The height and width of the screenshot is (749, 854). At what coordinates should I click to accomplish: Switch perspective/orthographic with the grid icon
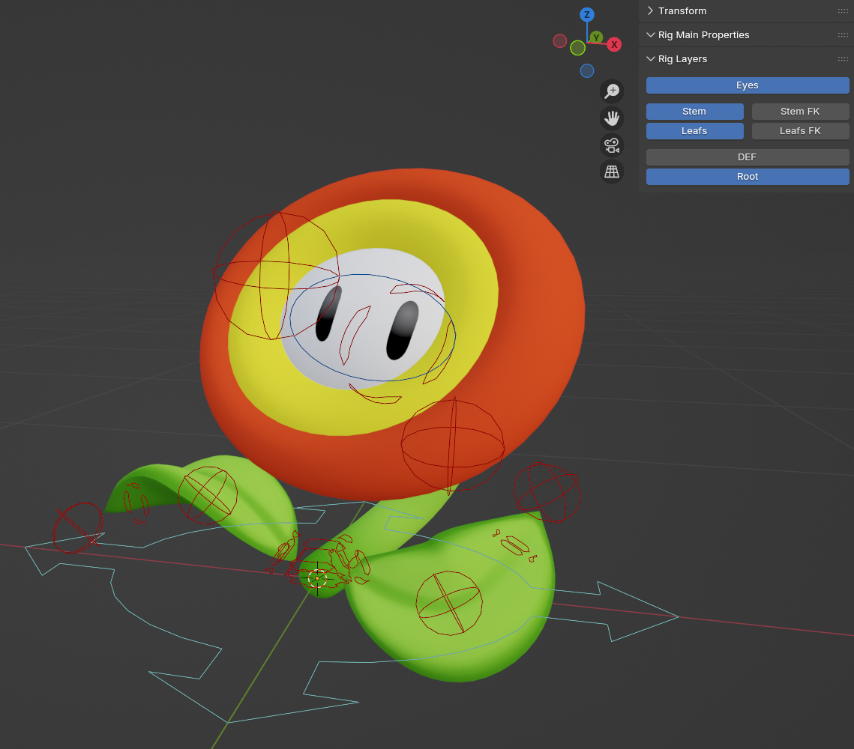pos(612,172)
